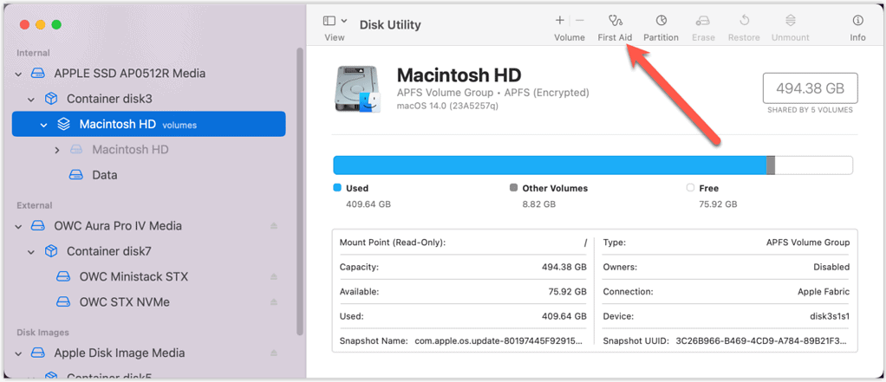Collapse Container disk7 in the sidebar
The image size is (886, 382).
(31, 252)
